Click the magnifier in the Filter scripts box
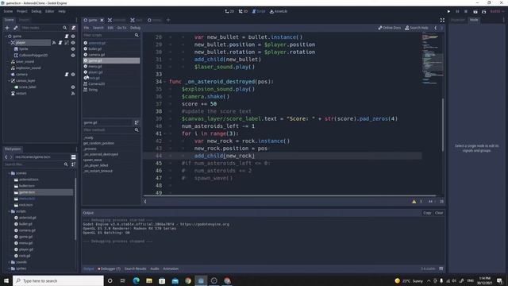Screen dimensions: 508x286 [137, 35]
